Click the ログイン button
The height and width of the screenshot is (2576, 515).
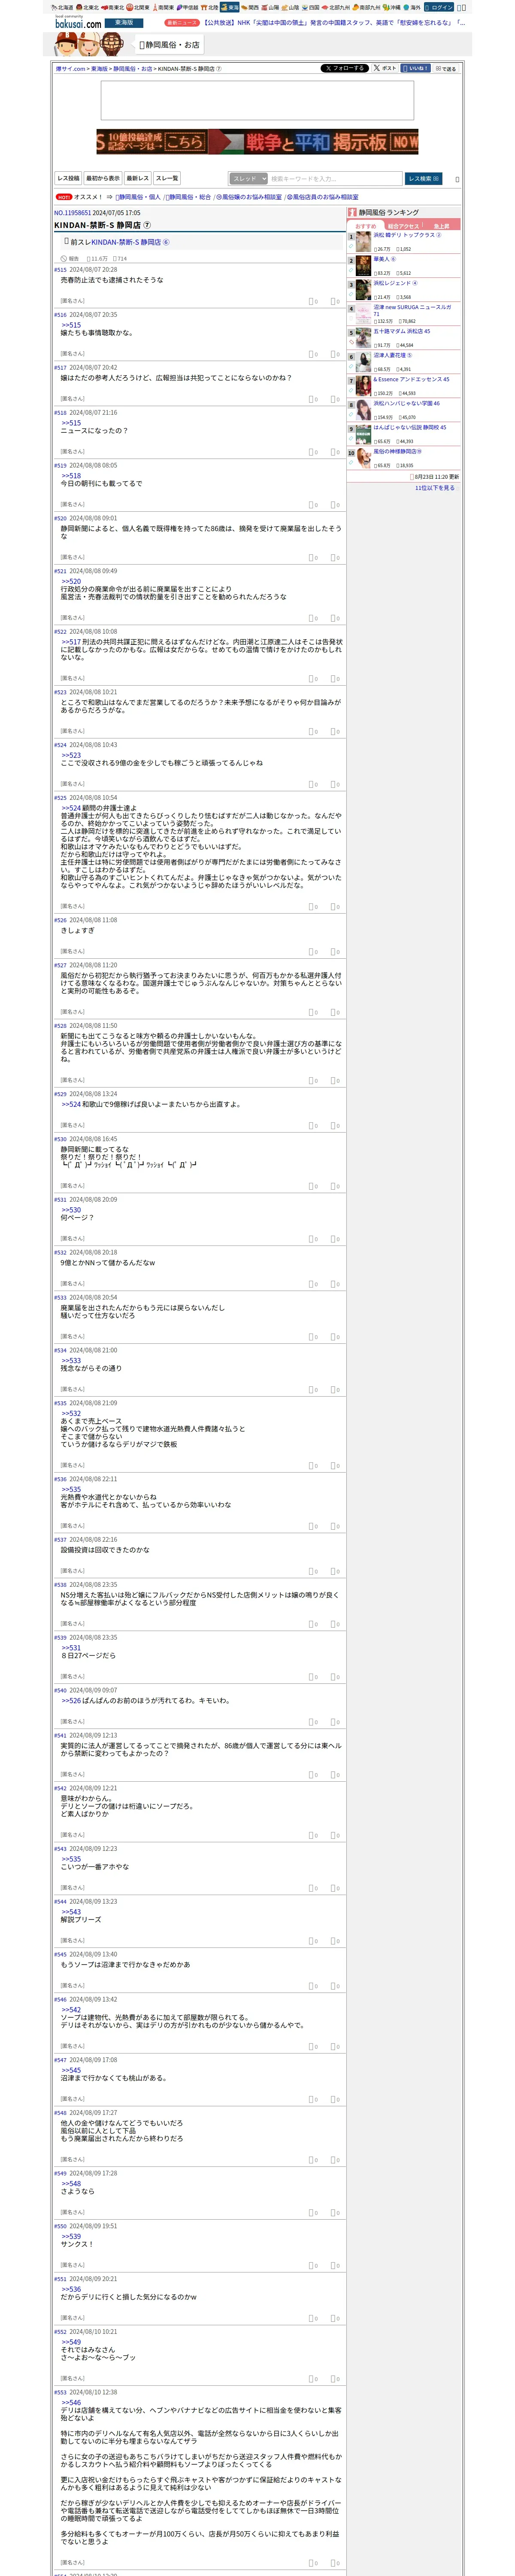[x=440, y=7]
